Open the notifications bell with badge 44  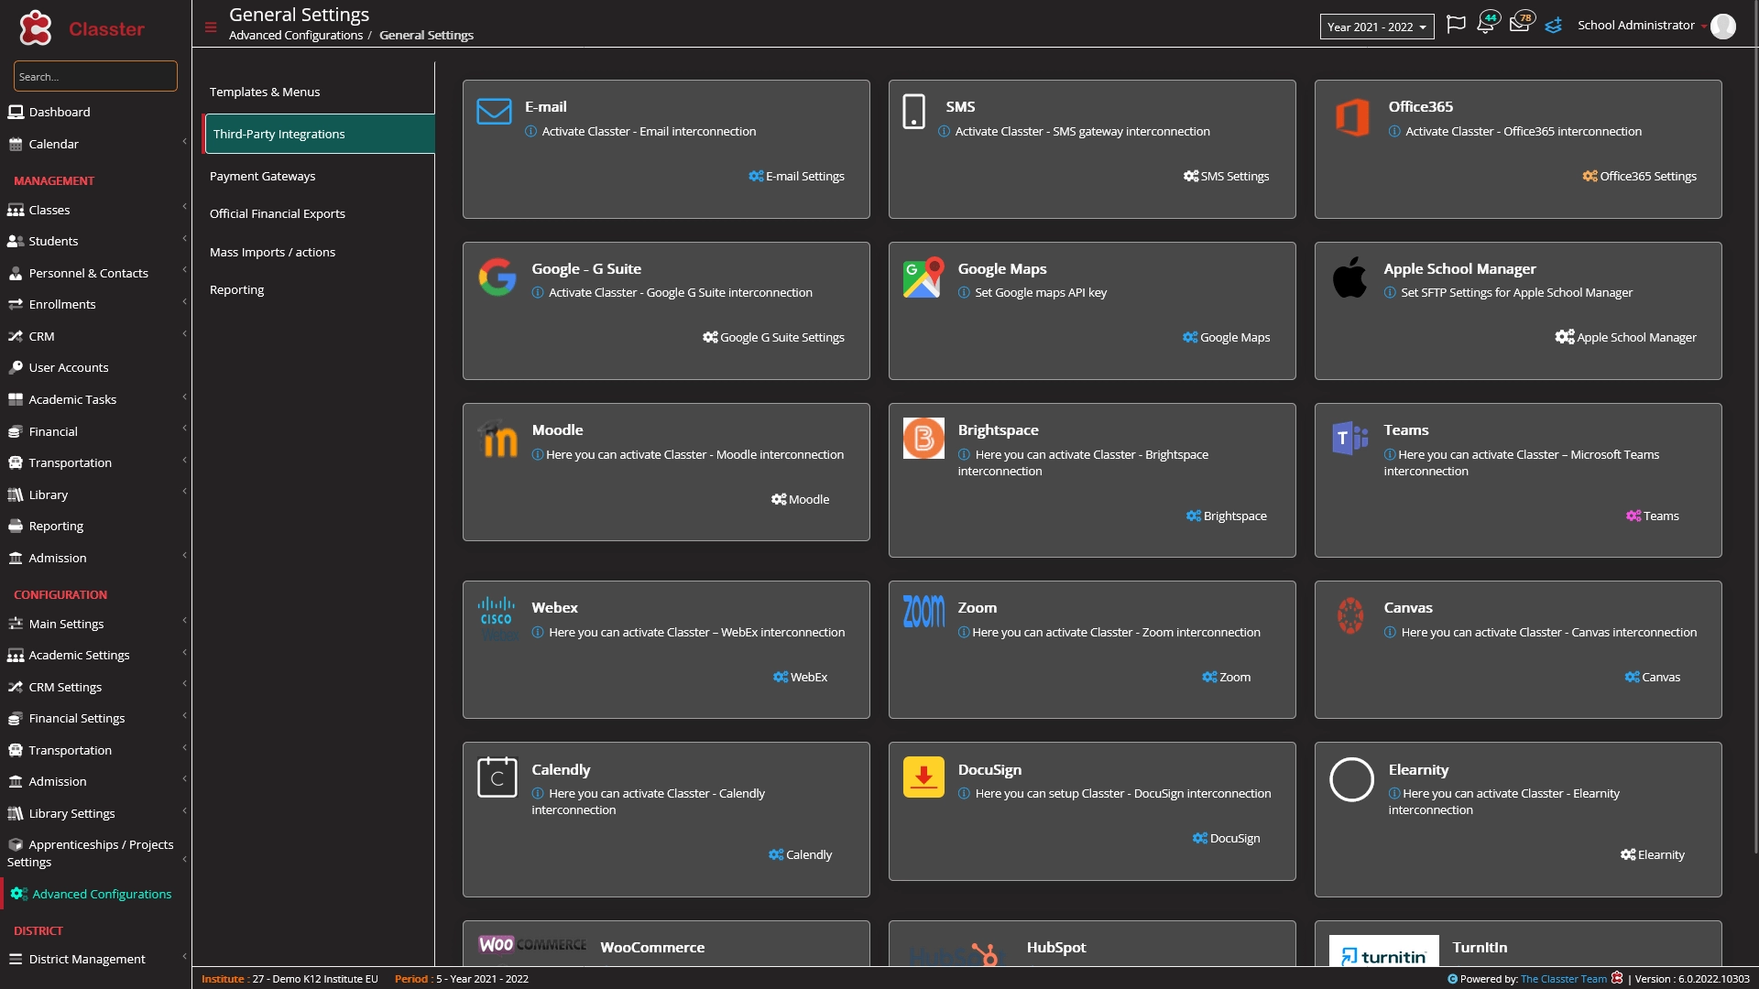point(1486,24)
